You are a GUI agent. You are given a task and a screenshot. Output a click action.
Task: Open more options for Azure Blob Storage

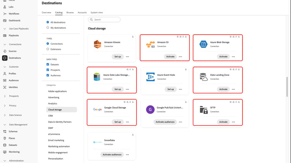pos(234,56)
